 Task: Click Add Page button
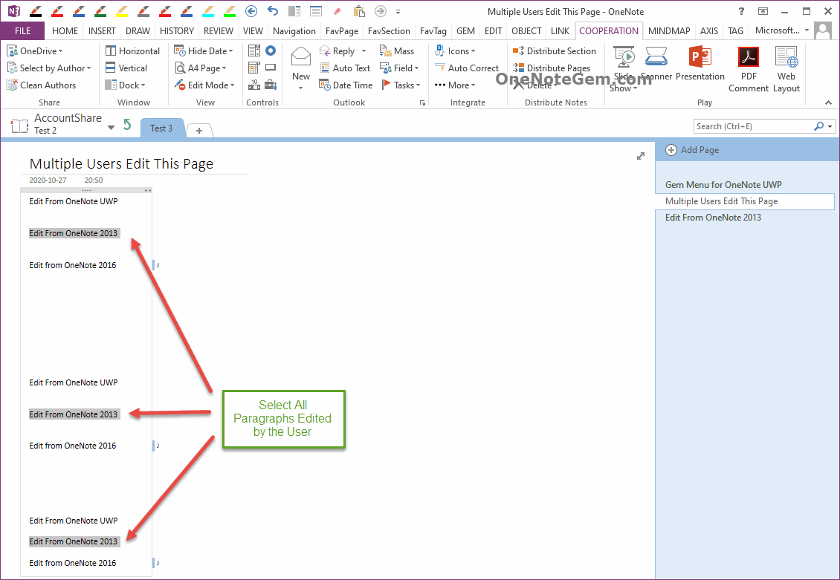[x=692, y=150]
